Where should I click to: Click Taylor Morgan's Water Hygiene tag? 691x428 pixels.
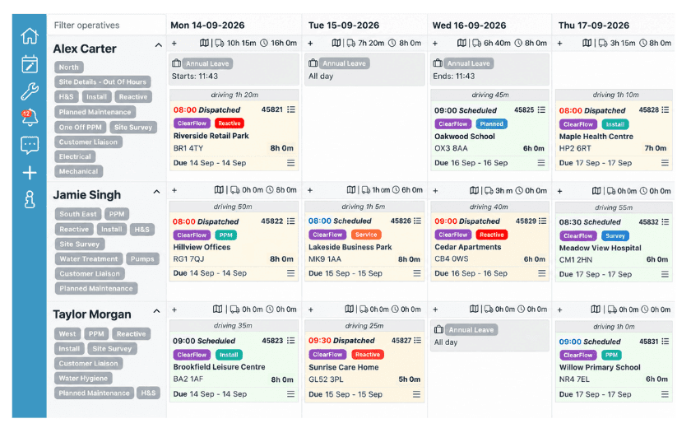click(x=83, y=378)
